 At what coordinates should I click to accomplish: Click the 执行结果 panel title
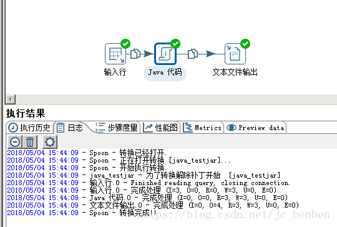26,113
